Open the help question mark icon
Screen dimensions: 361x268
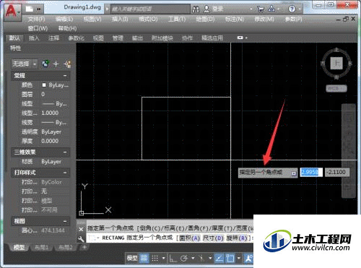pos(292,9)
